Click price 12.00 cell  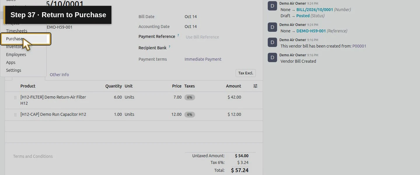(176, 114)
